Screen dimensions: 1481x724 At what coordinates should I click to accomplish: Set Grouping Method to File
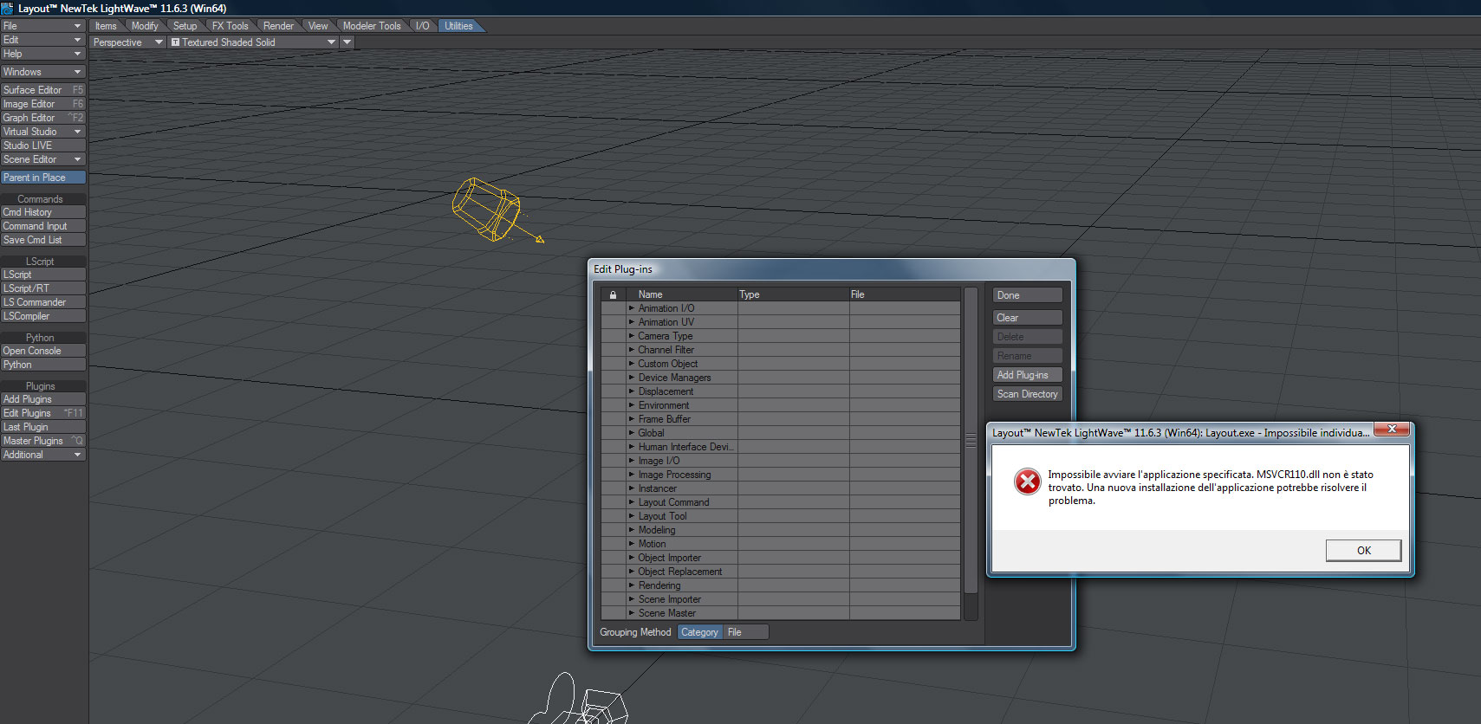coord(745,632)
